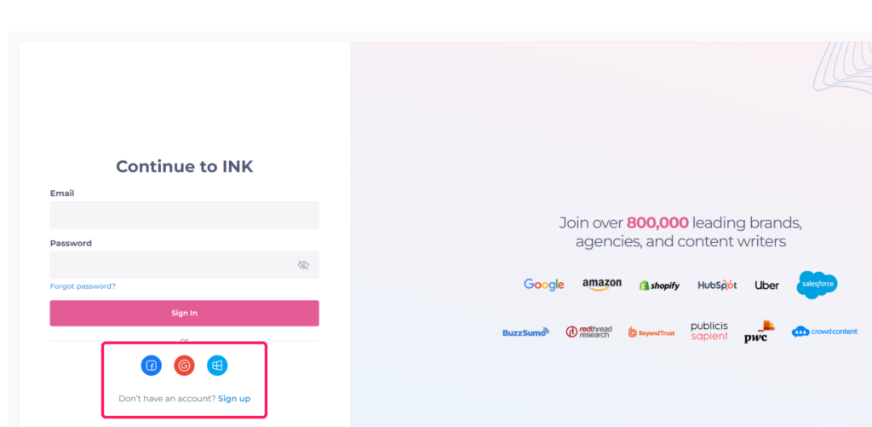
Task: Click the Shopify brand logo
Action: click(x=660, y=286)
